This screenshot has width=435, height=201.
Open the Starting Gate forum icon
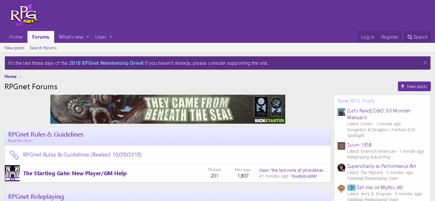pos(12,173)
